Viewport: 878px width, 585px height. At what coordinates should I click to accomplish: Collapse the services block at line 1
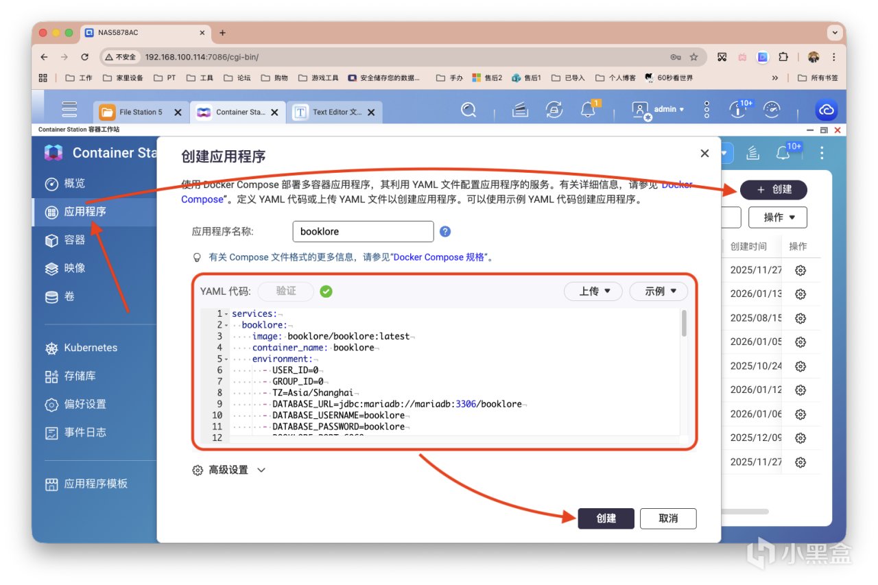coord(226,314)
